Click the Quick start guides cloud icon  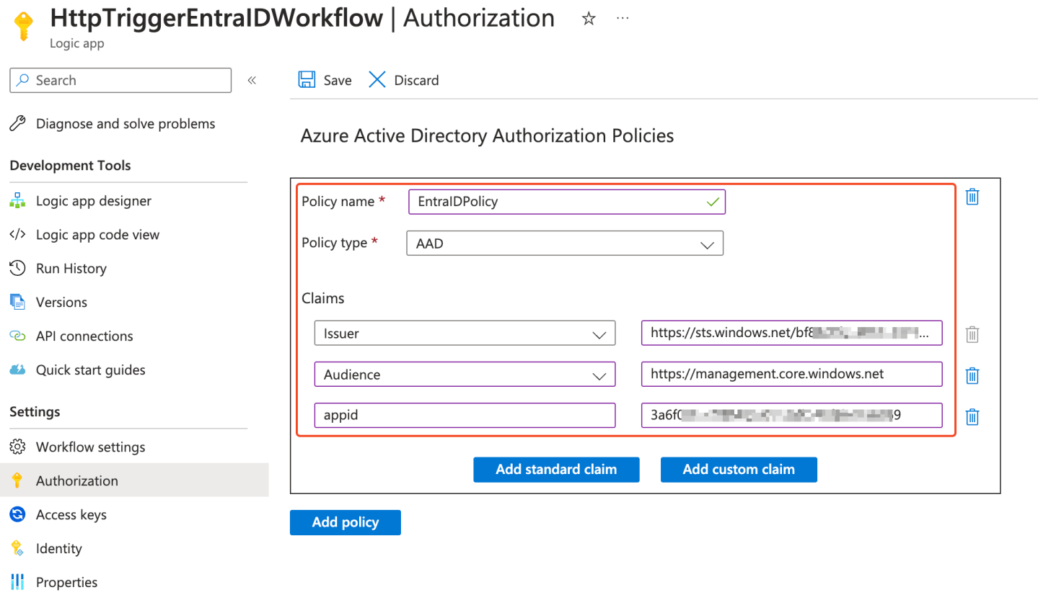pos(17,370)
